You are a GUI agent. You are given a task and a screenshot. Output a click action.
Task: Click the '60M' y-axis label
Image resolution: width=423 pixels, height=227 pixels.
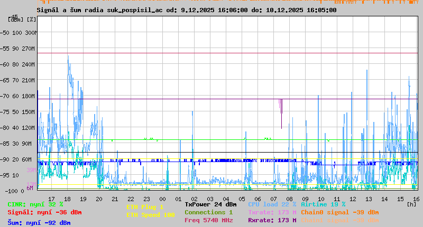(26, 159)
